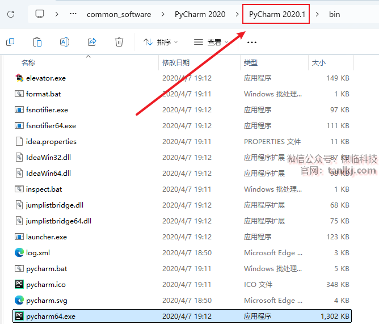Select the pycharm.bat file row
This screenshot has width=379, height=325.
(47, 268)
